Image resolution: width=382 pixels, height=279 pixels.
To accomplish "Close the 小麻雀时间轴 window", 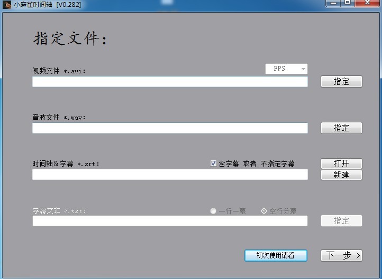I will 367,3.
